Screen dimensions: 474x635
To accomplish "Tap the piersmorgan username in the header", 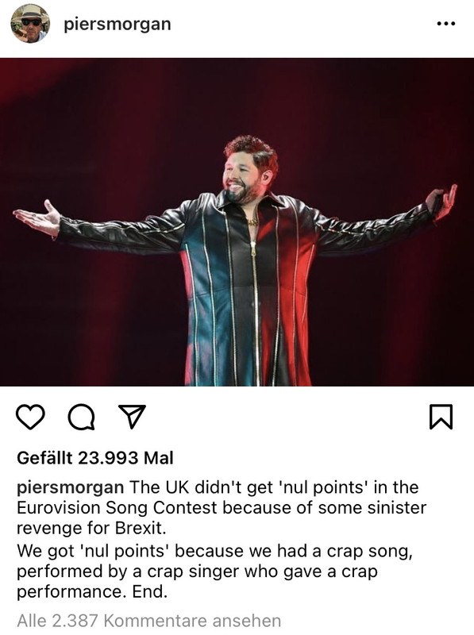I will point(118,25).
